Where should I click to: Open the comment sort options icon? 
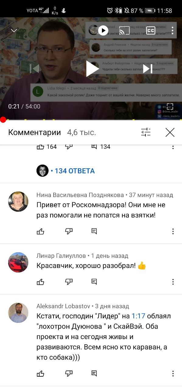[x=146, y=132]
